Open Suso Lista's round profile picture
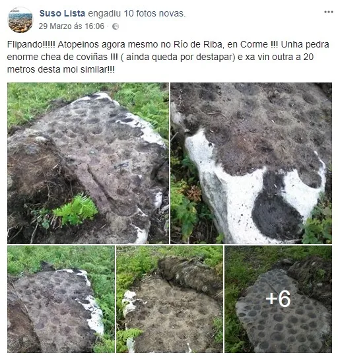 pos(20,20)
